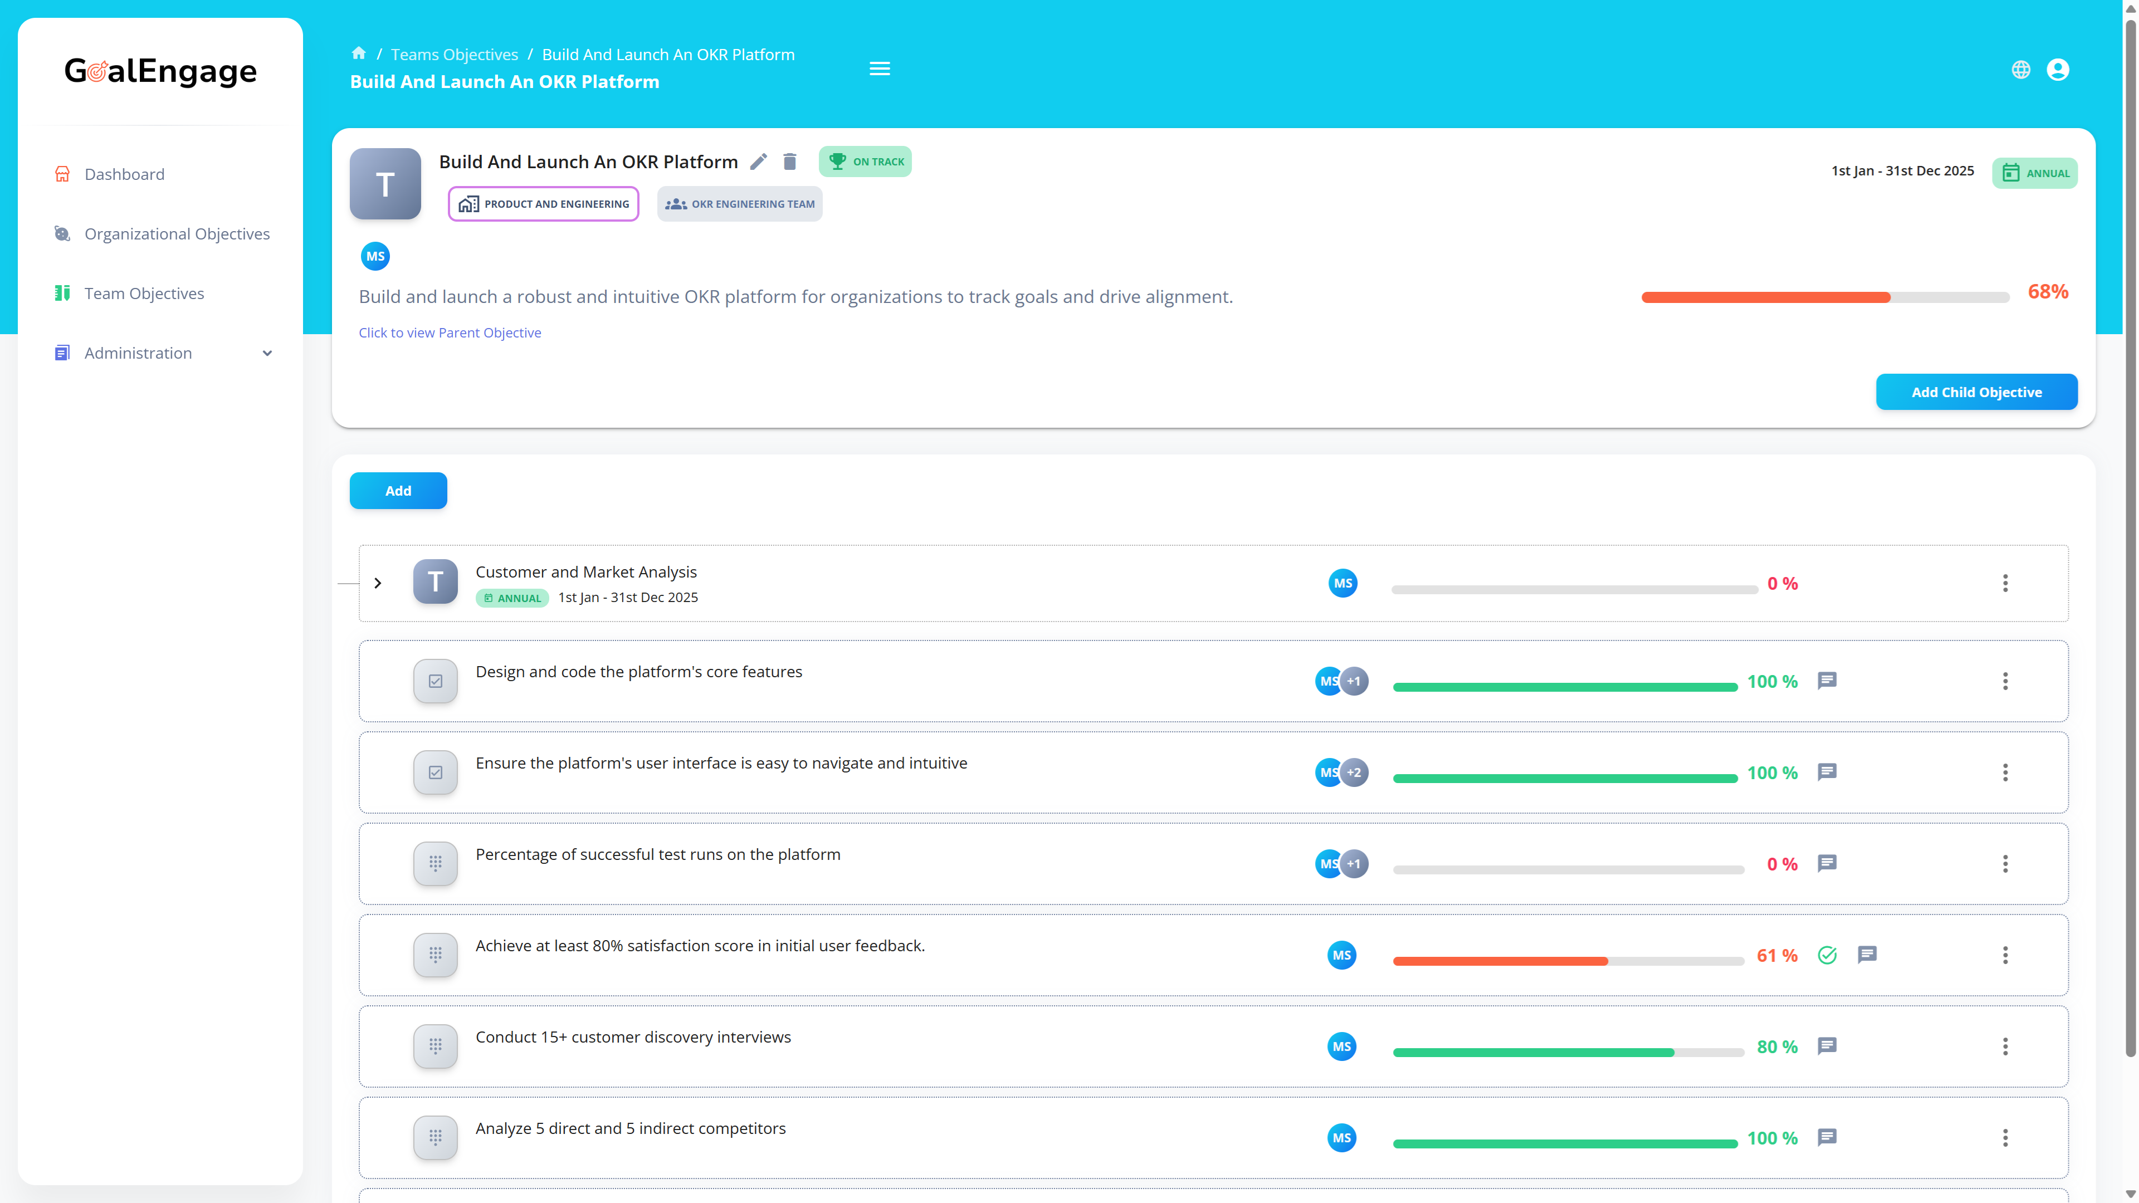This screenshot has height=1203, width=2139.
Task: Click task icon for Ensure user interface row
Action: pos(435,773)
